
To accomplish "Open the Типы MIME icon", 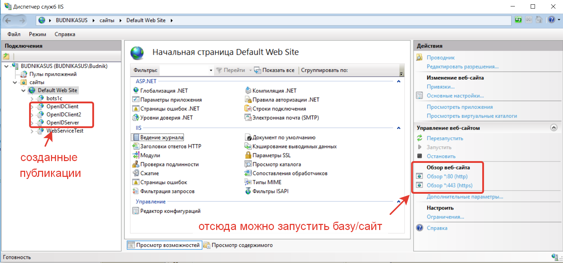I will pyautogui.click(x=248, y=182).
